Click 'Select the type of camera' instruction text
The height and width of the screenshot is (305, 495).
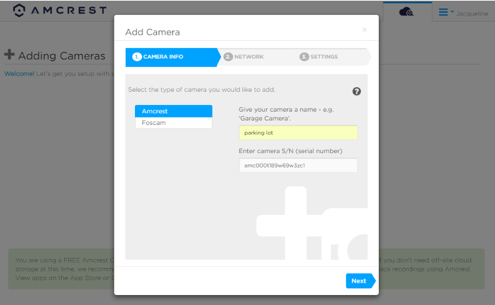(201, 90)
